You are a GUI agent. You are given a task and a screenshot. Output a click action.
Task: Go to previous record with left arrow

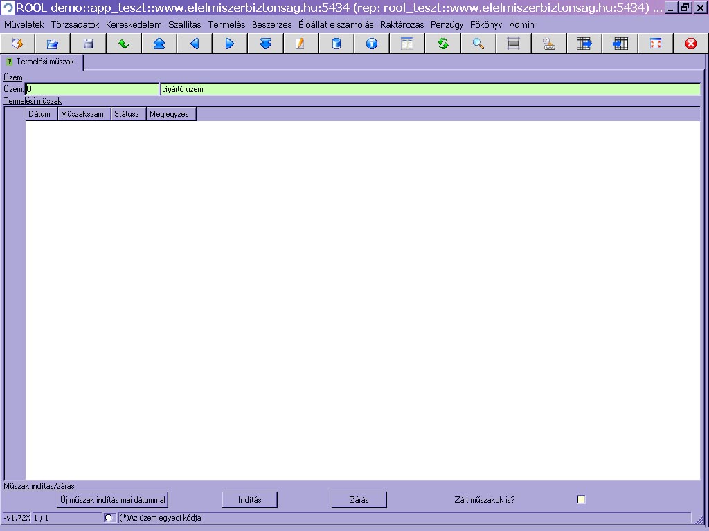point(195,44)
